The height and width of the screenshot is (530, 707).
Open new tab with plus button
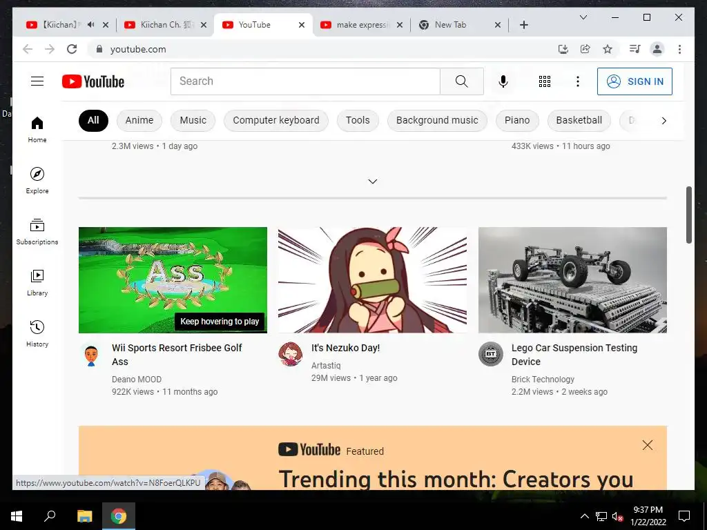tap(523, 25)
